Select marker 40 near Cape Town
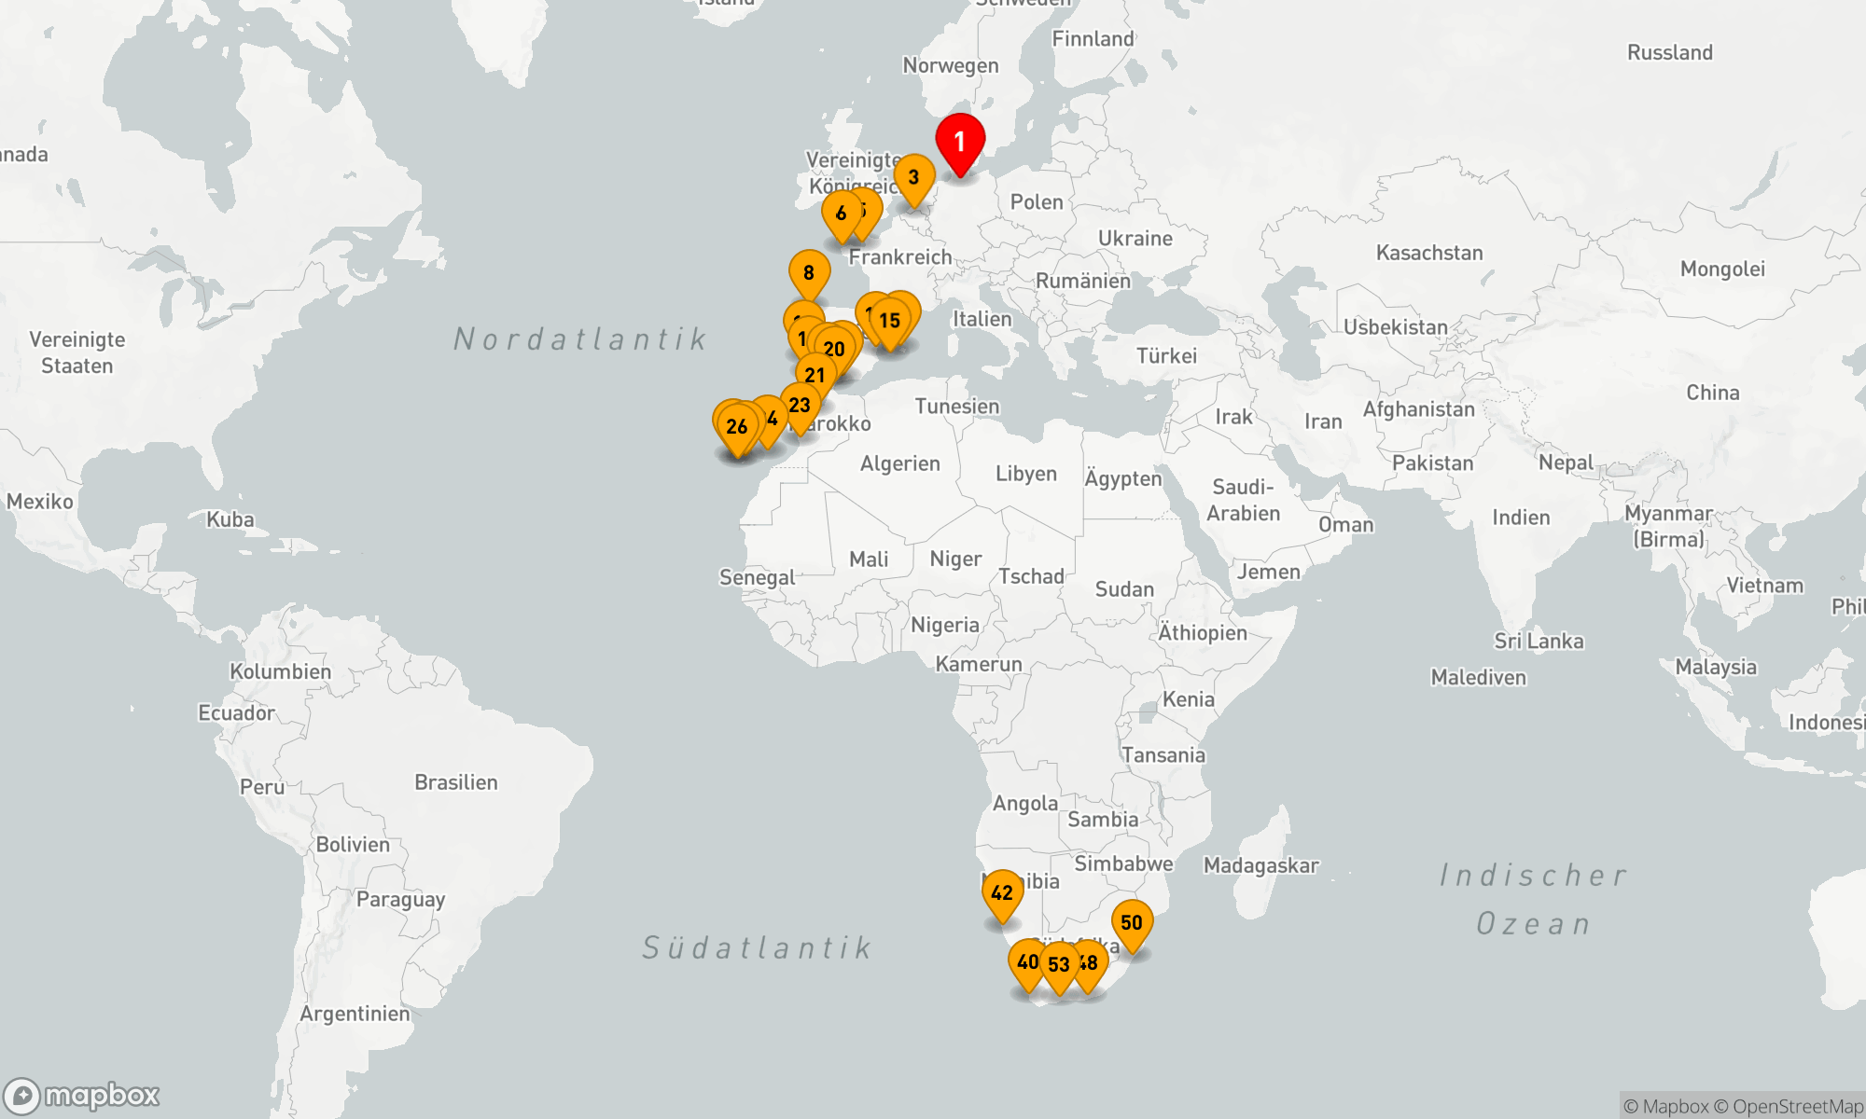1866x1119 pixels. point(1026,962)
